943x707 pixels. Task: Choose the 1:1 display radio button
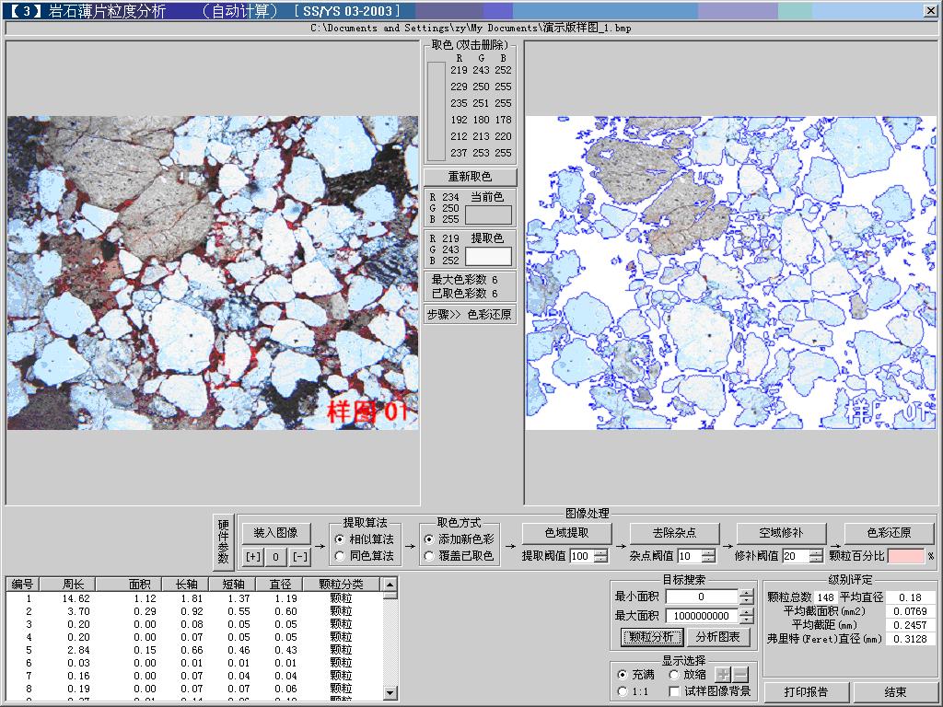623,691
